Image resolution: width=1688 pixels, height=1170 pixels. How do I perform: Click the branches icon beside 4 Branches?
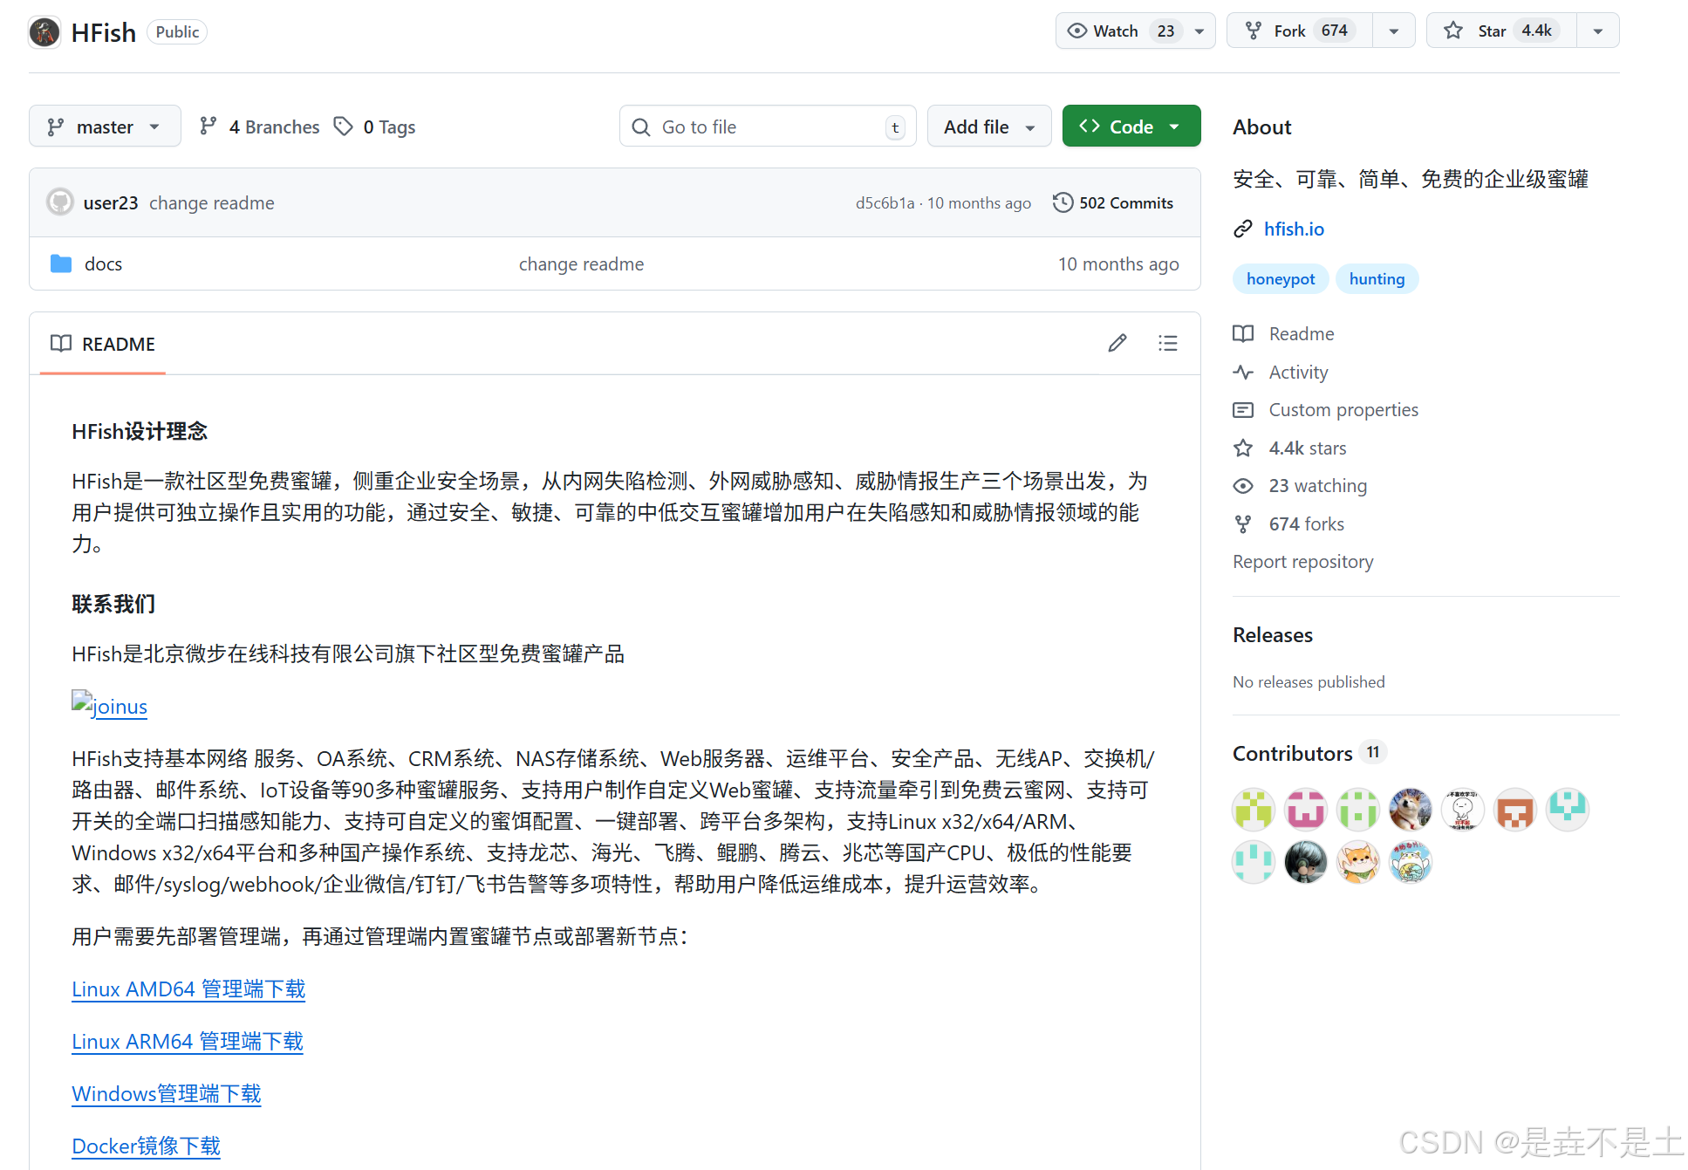click(208, 127)
